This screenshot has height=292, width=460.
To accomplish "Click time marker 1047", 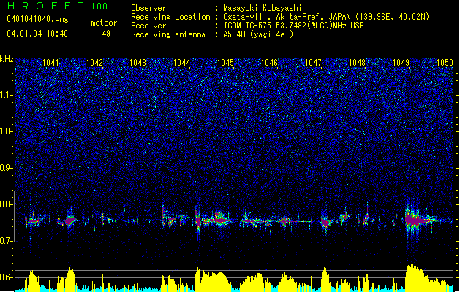I will (x=313, y=62).
